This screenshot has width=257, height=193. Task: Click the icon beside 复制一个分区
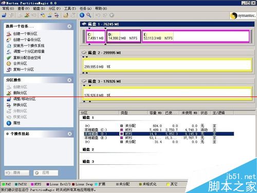[9, 69]
